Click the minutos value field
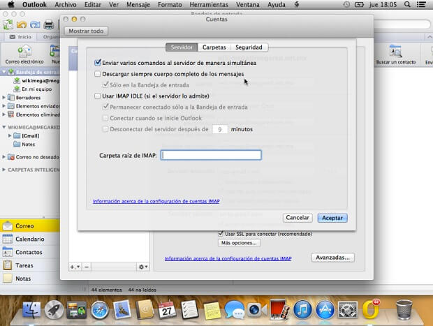Screen dimensions: 433x326 (220, 129)
